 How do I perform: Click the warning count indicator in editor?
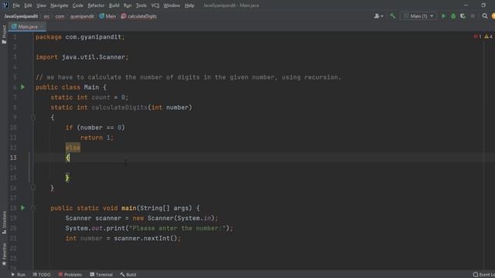[488, 37]
